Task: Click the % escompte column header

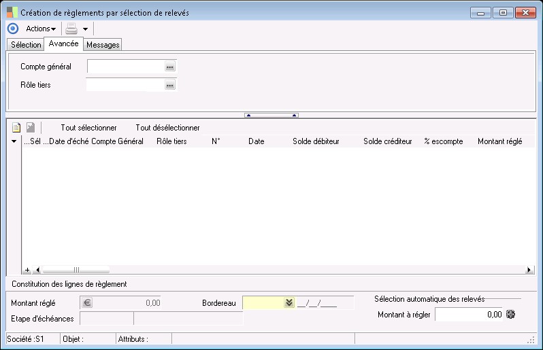Action: [x=444, y=141]
